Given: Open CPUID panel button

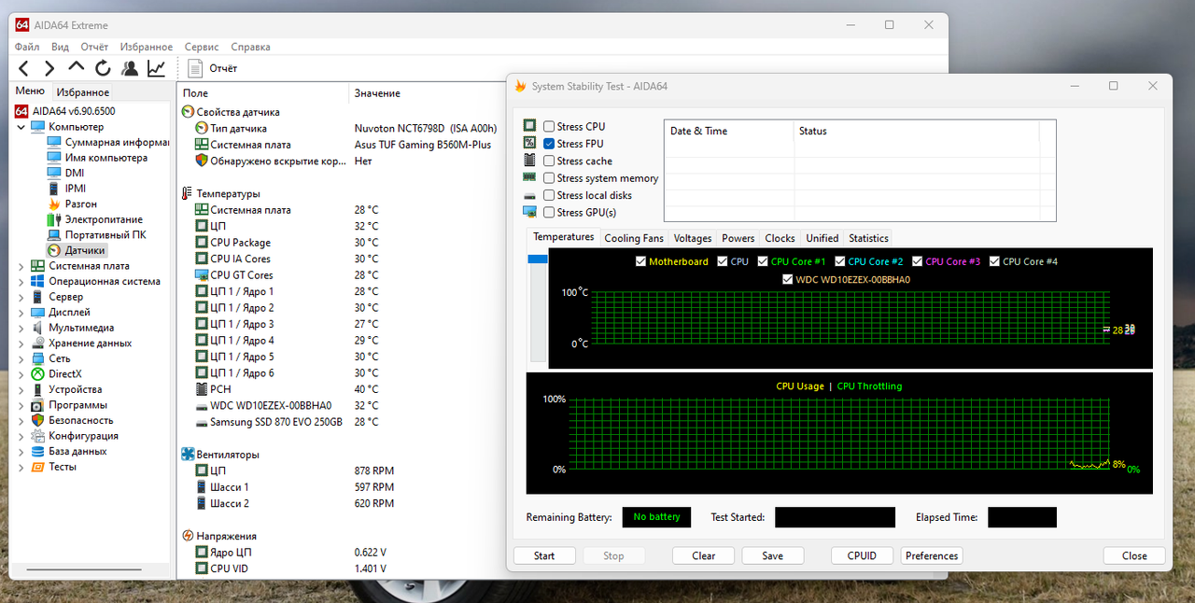Looking at the screenshot, I should [862, 555].
